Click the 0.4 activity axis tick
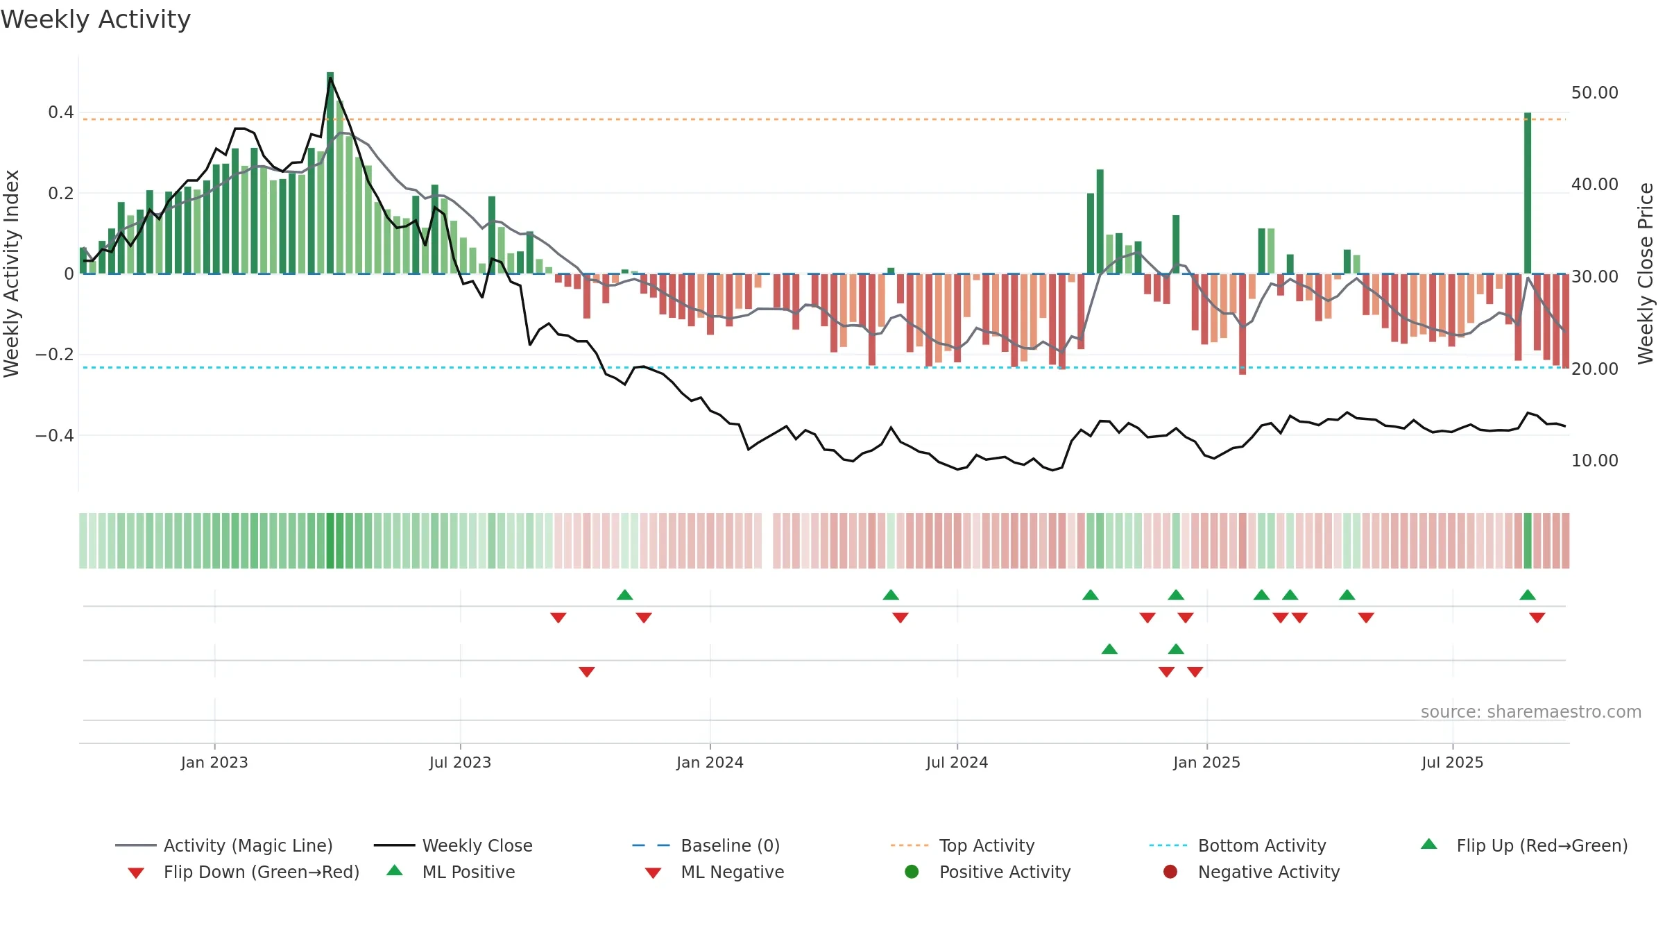Screen dimensions: 1665x937 pyautogui.click(x=61, y=112)
